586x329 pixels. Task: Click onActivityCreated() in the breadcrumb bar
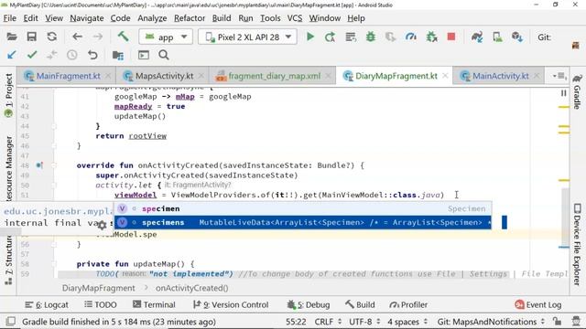point(191,288)
